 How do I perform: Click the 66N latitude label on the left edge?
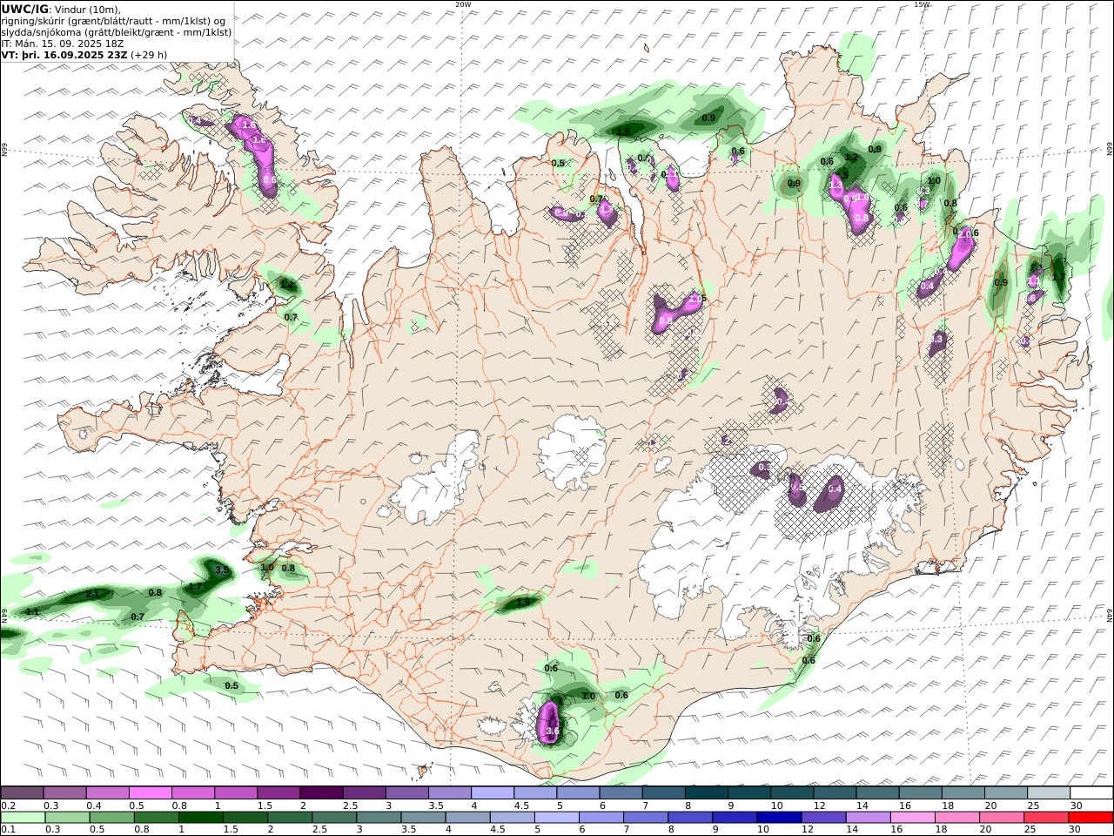[4, 151]
